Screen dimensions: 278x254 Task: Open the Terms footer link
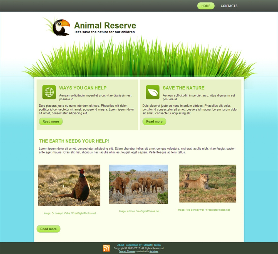coord(157,245)
